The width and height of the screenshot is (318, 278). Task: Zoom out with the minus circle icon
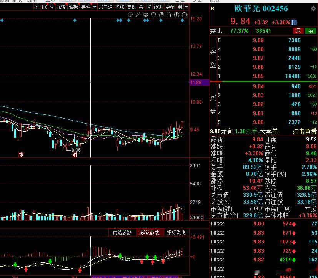click(184, 15)
